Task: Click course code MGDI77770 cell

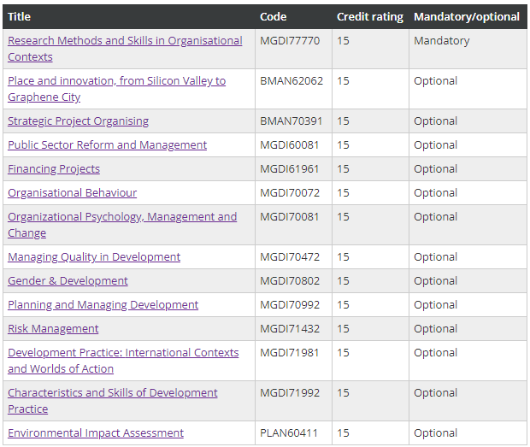Action: pyautogui.click(x=290, y=40)
